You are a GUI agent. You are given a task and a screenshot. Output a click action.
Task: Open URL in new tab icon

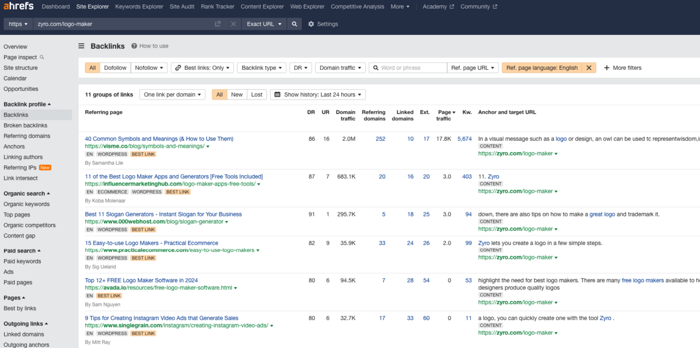[x=218, y=24]
